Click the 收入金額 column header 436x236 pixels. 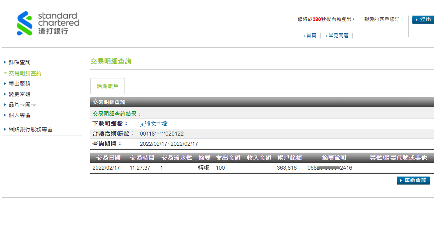coord(259,158)
